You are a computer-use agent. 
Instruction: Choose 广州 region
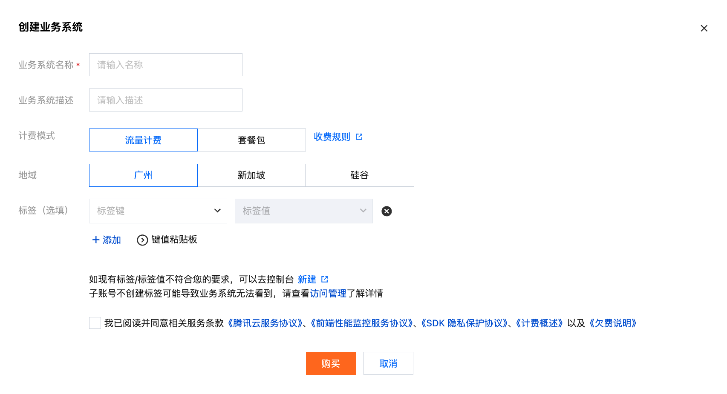click(143, 175)
